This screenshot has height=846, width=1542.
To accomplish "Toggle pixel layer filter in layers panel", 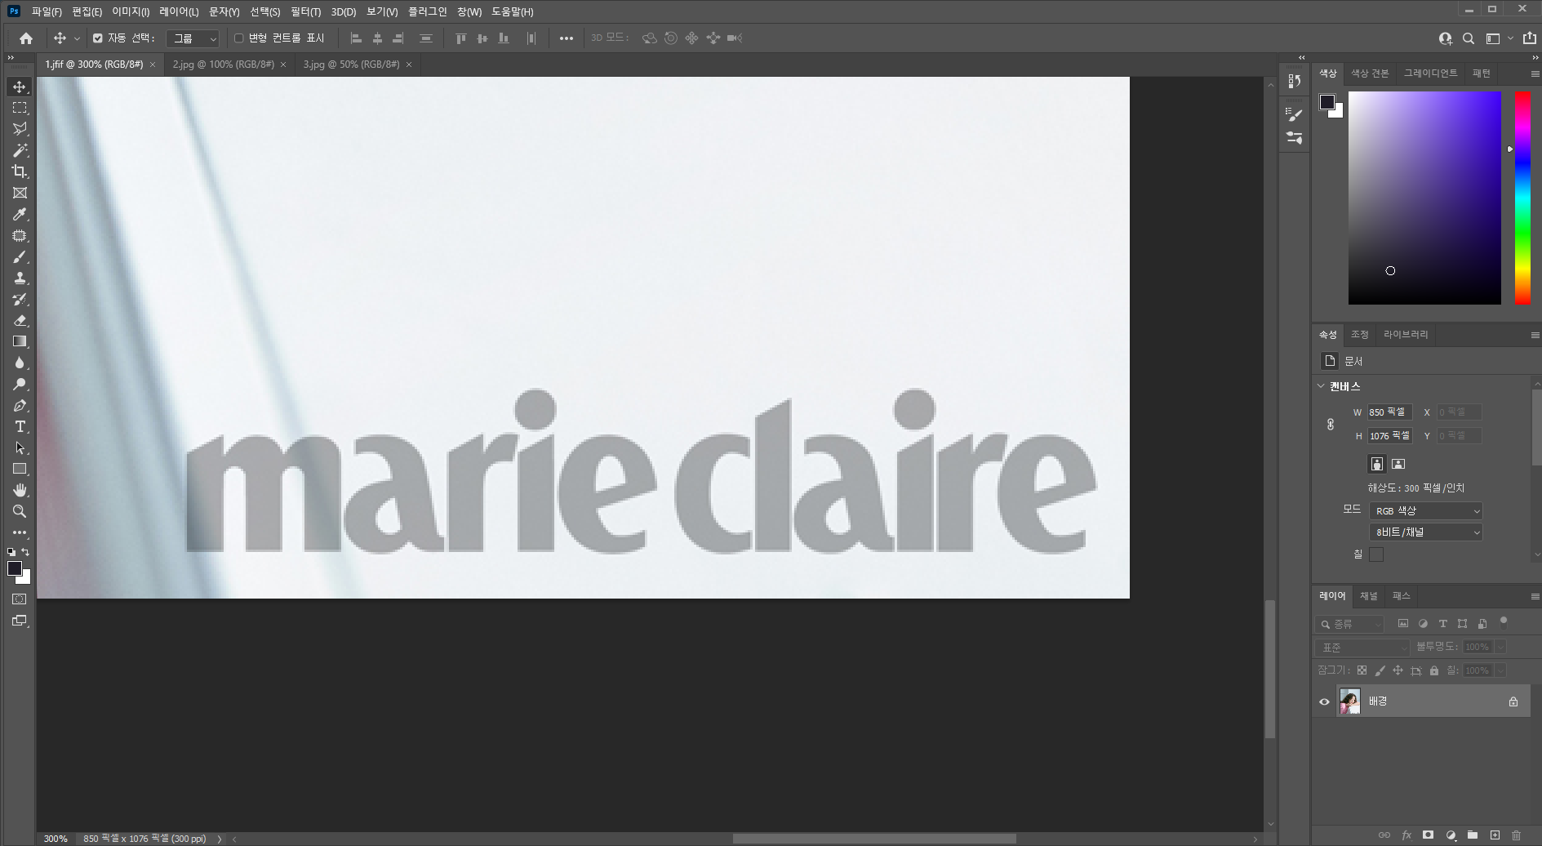I will pyautogui.click(x=1403, y=624).
